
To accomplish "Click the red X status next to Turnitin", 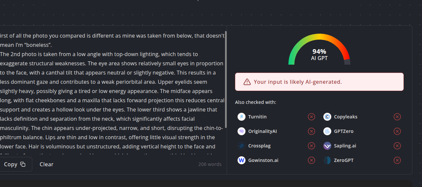I will (311, 117).
